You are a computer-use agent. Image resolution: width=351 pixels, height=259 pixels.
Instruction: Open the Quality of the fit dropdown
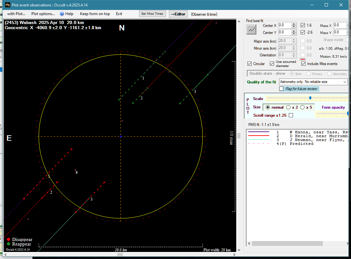click(345, 82)
